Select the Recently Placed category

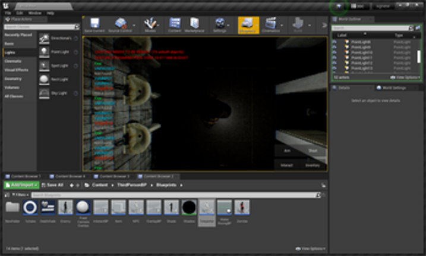click(18, 35)
